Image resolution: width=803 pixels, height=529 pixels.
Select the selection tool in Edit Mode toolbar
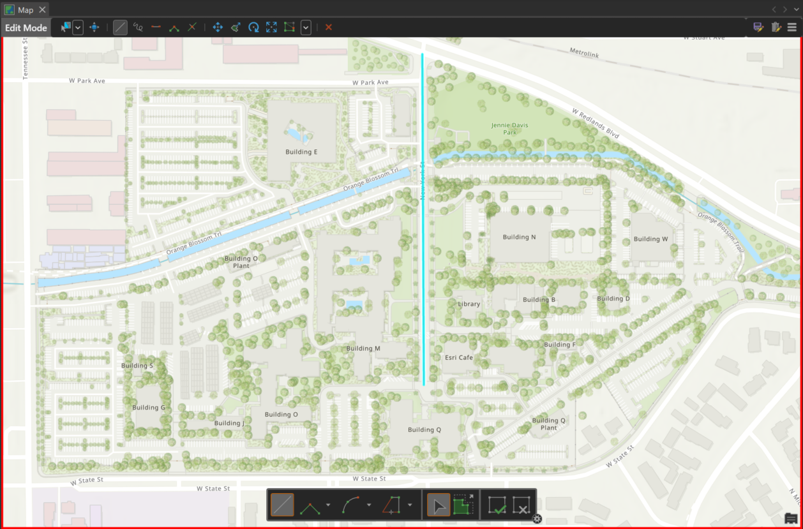pos(66,27)
